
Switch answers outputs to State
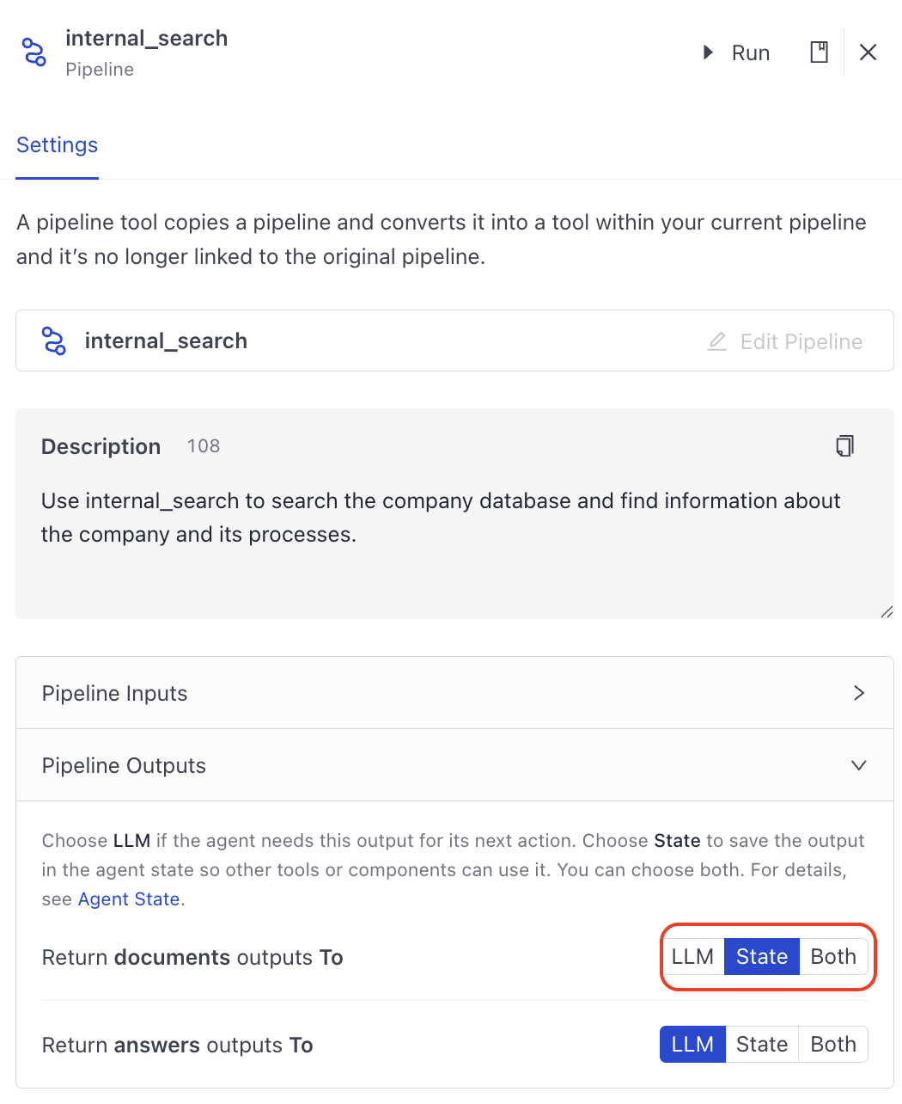tap(761, 1044)
